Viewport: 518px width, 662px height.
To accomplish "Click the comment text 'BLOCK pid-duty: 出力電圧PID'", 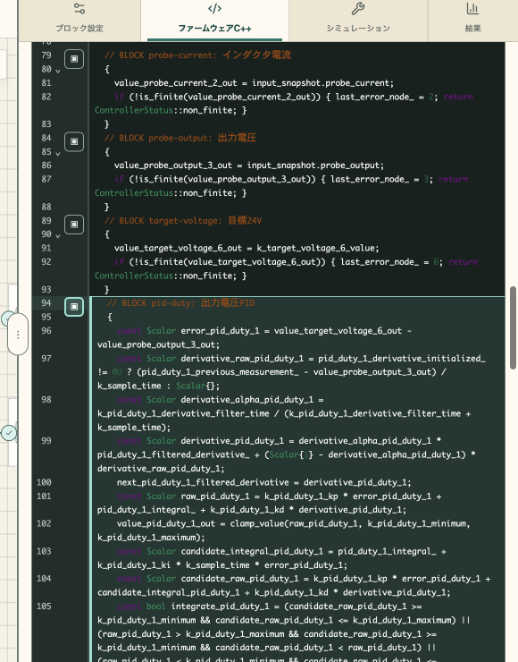I will coord(188,303).
